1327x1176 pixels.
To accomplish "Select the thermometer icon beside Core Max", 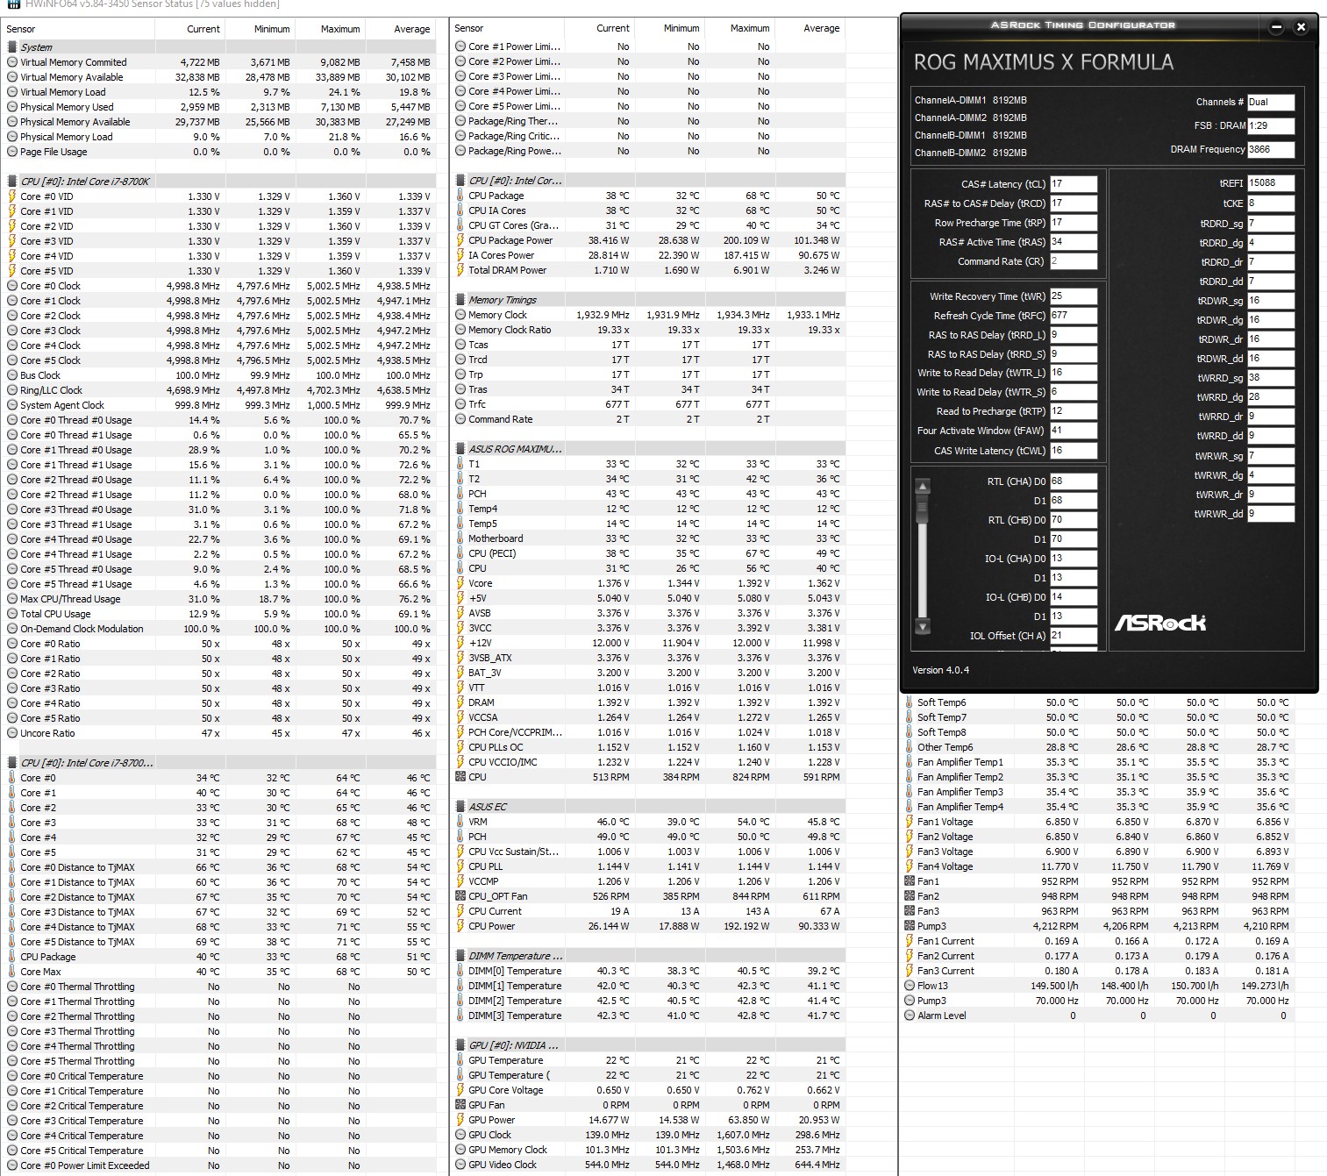I will click(x=12, y=972).
